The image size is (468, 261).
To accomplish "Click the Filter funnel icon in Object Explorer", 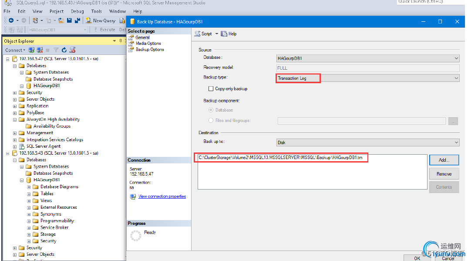I will (x=56, y=50).
